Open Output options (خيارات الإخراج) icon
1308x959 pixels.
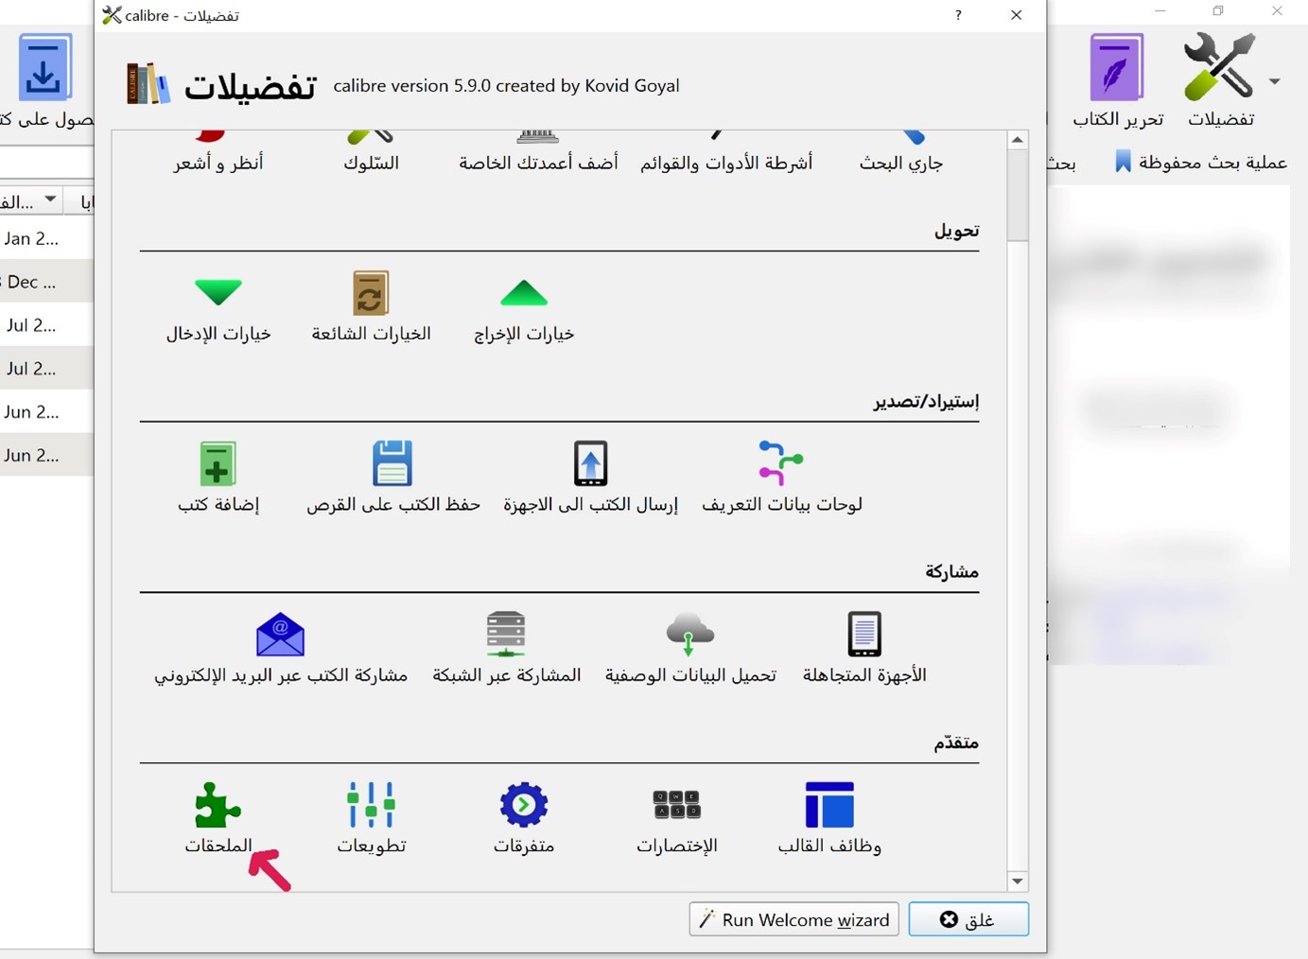coord(524,293)
